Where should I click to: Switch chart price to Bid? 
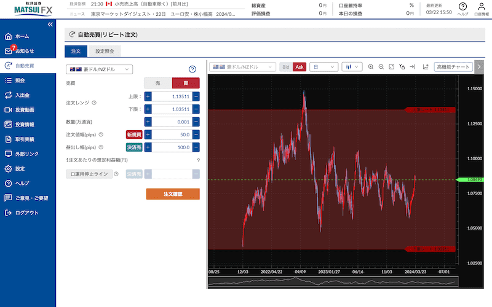pyautogui.click(x=286, y=67)
